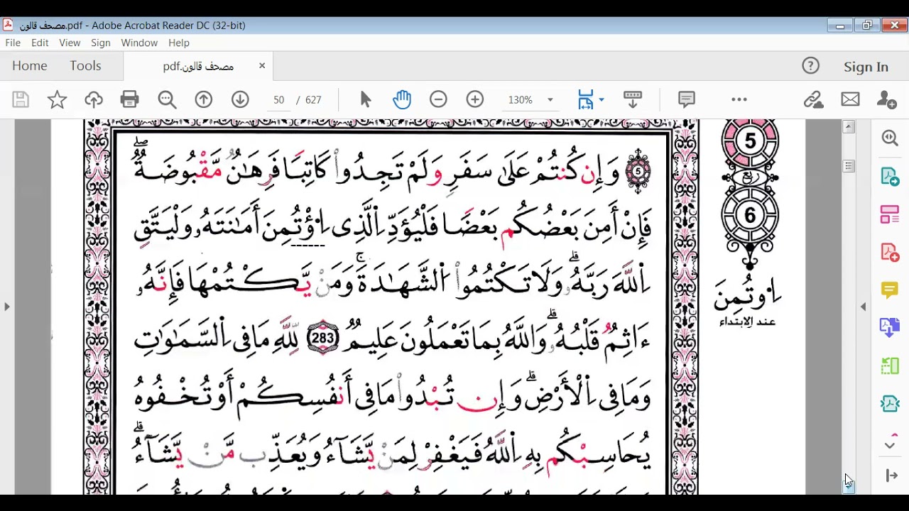
Task: Close the مصحف قالون.pdf document tab
Action: tap(262, 66)
